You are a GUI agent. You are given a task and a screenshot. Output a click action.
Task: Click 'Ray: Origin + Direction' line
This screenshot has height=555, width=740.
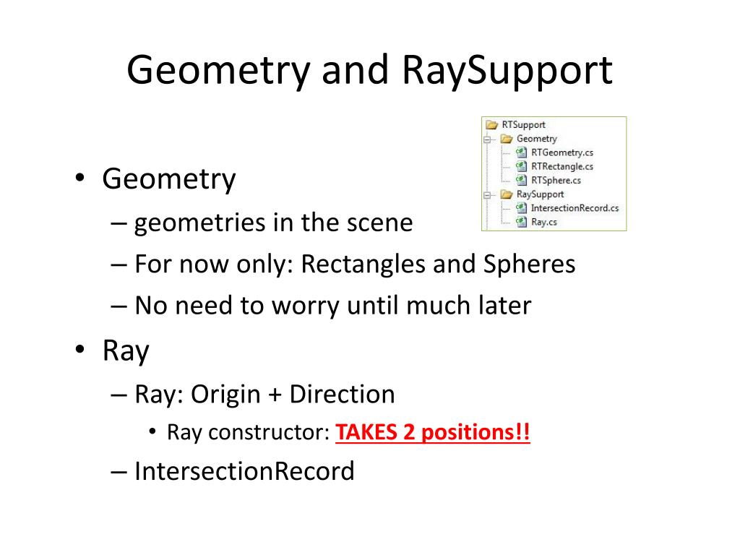[x=264, y=395]
